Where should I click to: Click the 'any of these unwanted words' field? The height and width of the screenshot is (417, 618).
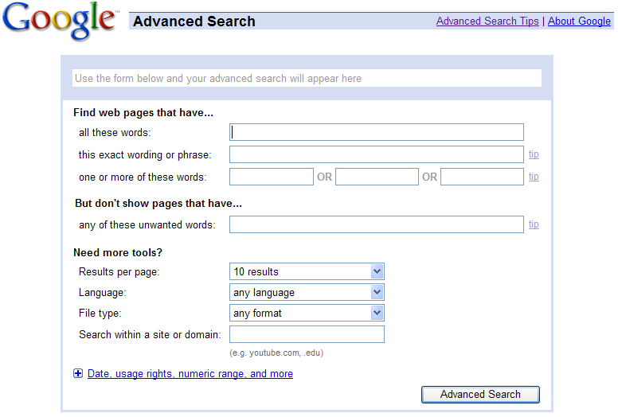(x=377, y=224)
